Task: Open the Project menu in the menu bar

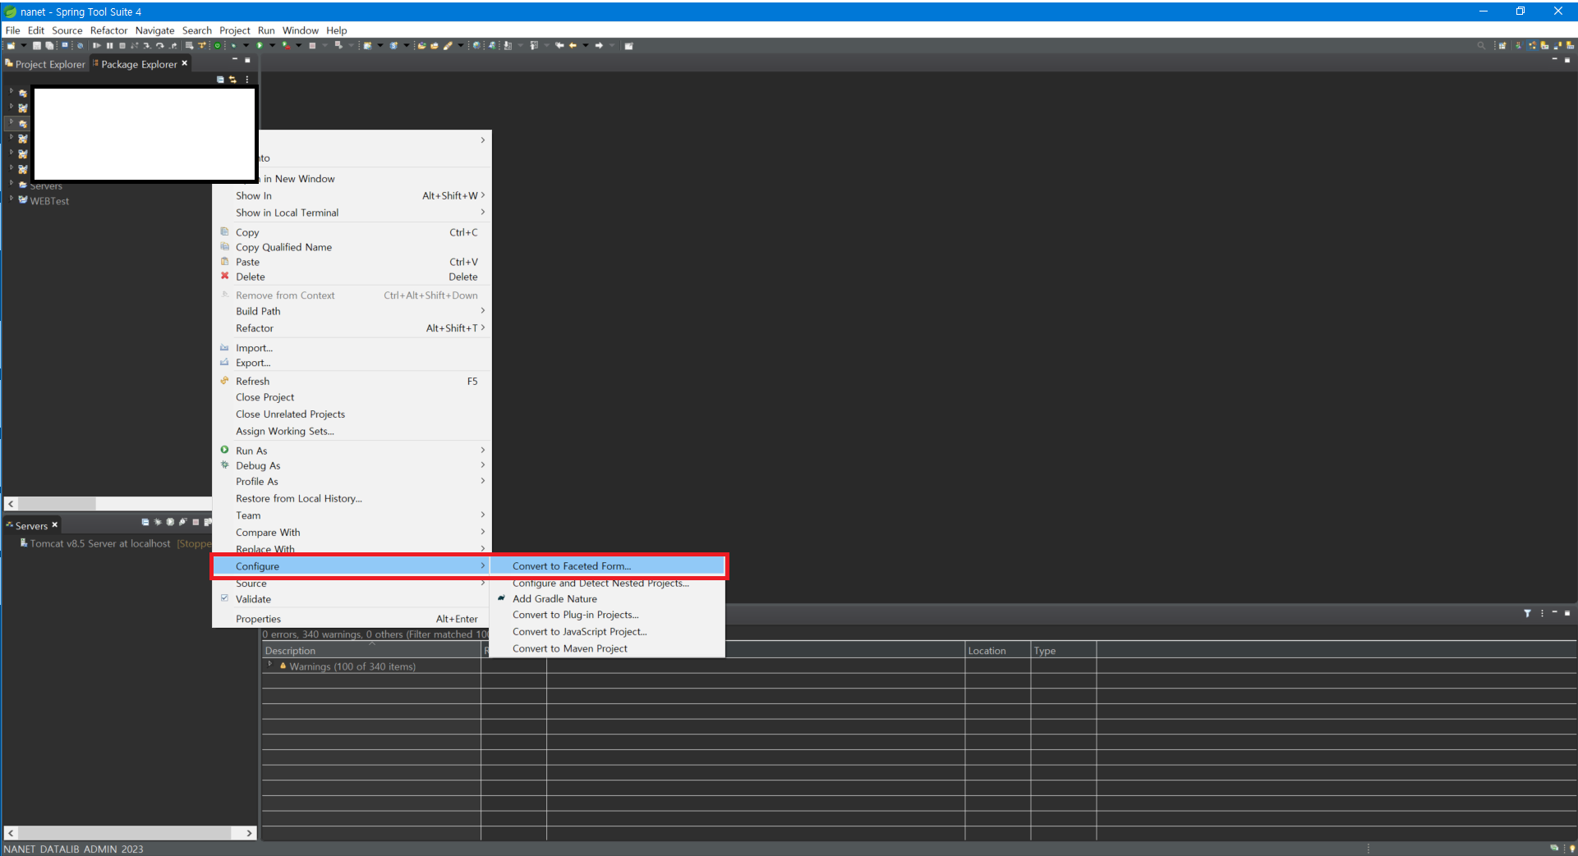Action: [235, 30]
